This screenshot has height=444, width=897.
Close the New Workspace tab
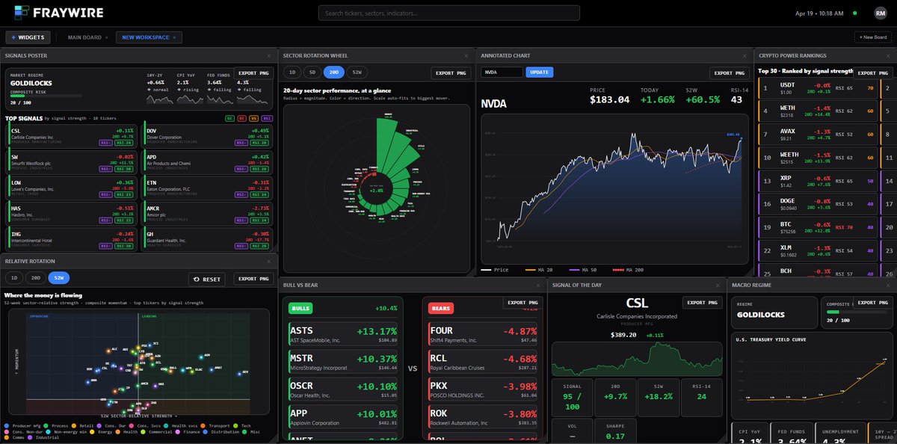pyautogui.click(x=174, y=37)
